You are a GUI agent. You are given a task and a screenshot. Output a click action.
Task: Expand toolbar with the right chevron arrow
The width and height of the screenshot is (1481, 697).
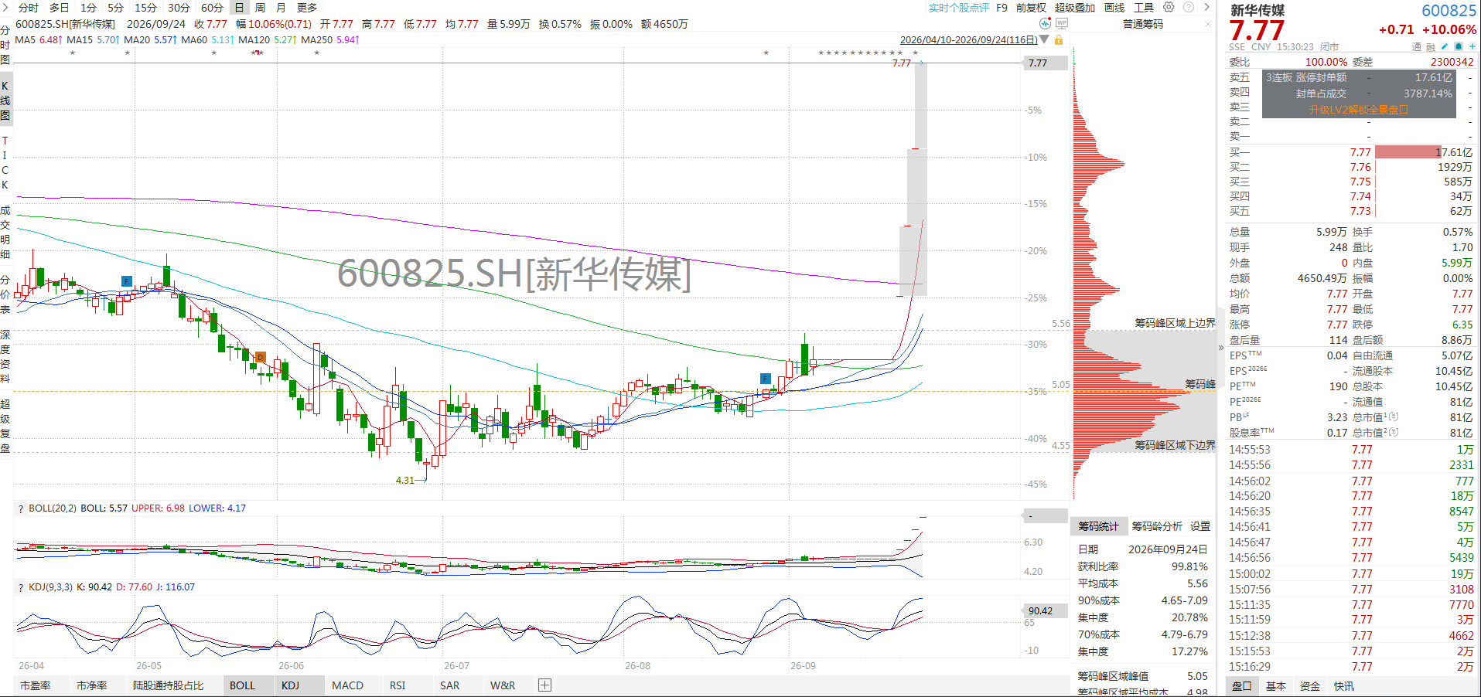pyautogui.click(x=1206, y=7)
